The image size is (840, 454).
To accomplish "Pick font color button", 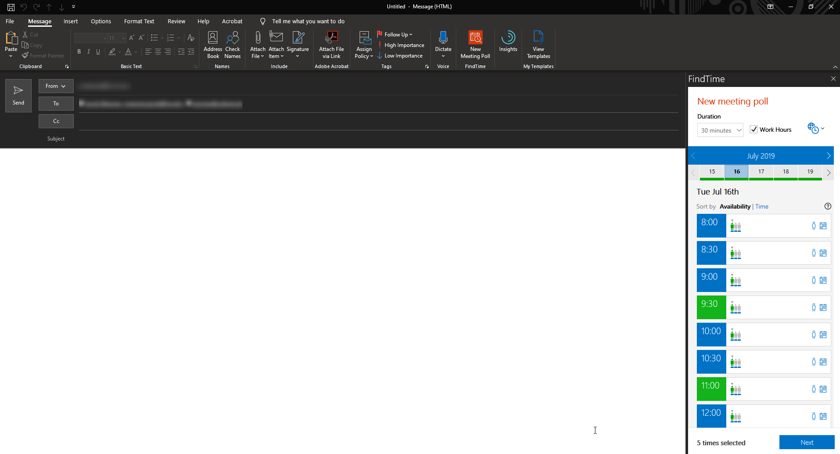I will [128, 52].
